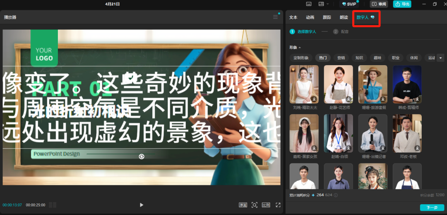Select the 营销 category chip
Screen dimensions: 447x215
tap(341, 58)
